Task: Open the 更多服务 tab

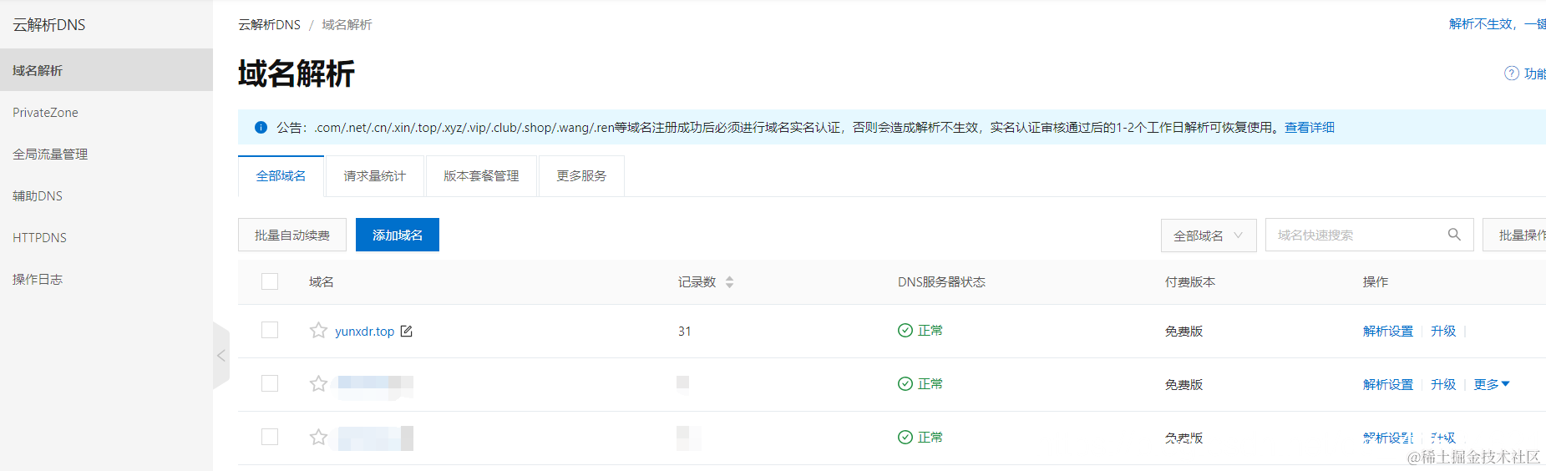Action: click(581, 176)
